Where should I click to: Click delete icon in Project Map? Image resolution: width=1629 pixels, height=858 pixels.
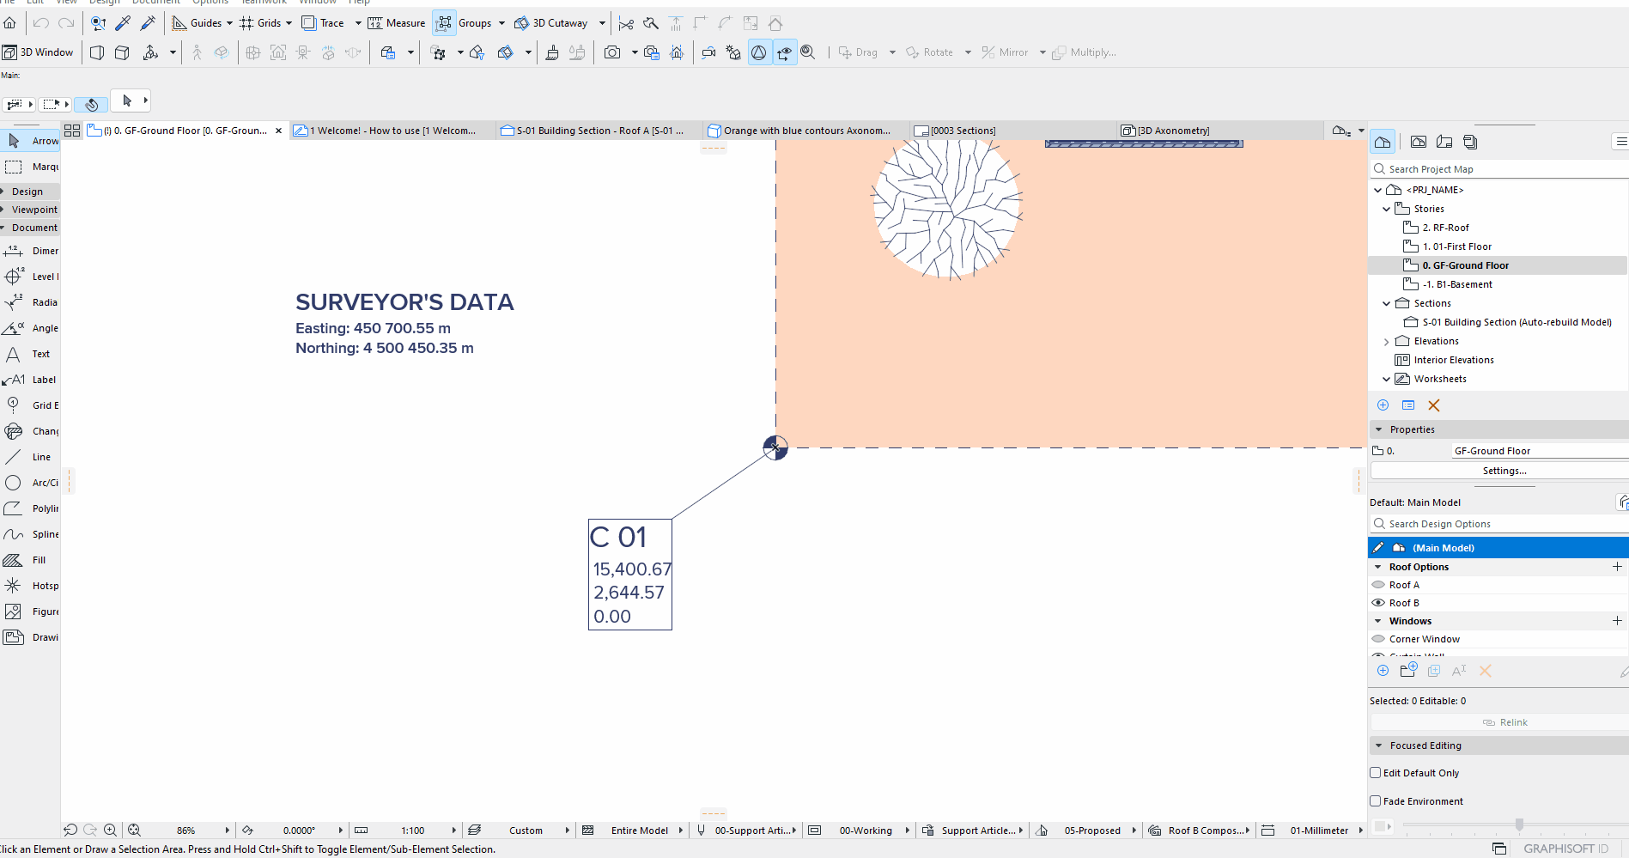pos(1433,405)
